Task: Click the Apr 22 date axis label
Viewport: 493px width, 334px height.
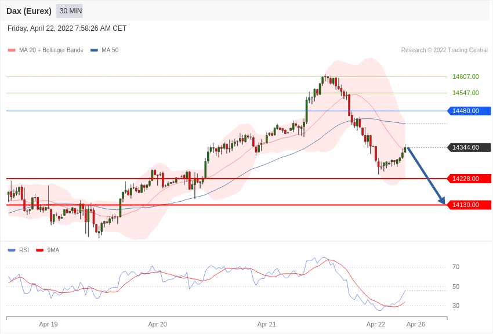Action: click(376, 324)
